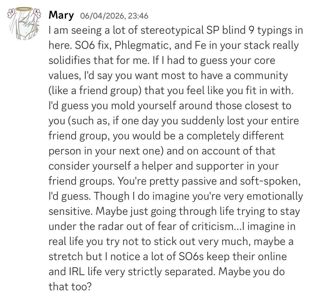Click the closing text 'that too?'

pyautogui.click(x=70, y=286)
